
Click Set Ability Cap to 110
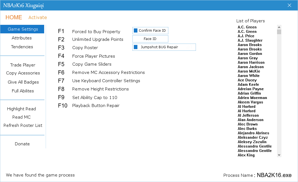[95, 97]
